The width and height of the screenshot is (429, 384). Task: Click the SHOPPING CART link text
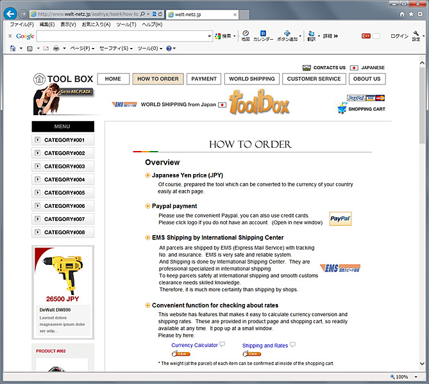point(367,109)
